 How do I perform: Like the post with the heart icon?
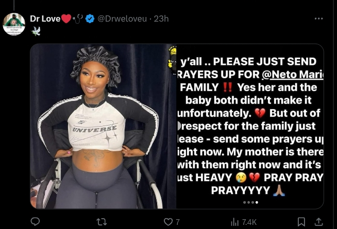[x=168, y=222]
